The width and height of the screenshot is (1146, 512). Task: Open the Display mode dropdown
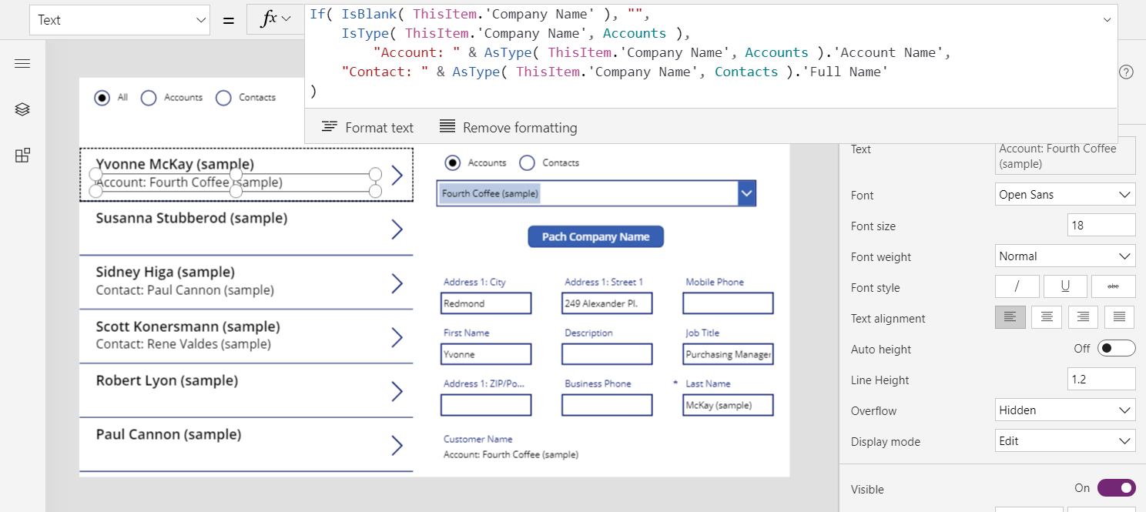click(1065, 440)
